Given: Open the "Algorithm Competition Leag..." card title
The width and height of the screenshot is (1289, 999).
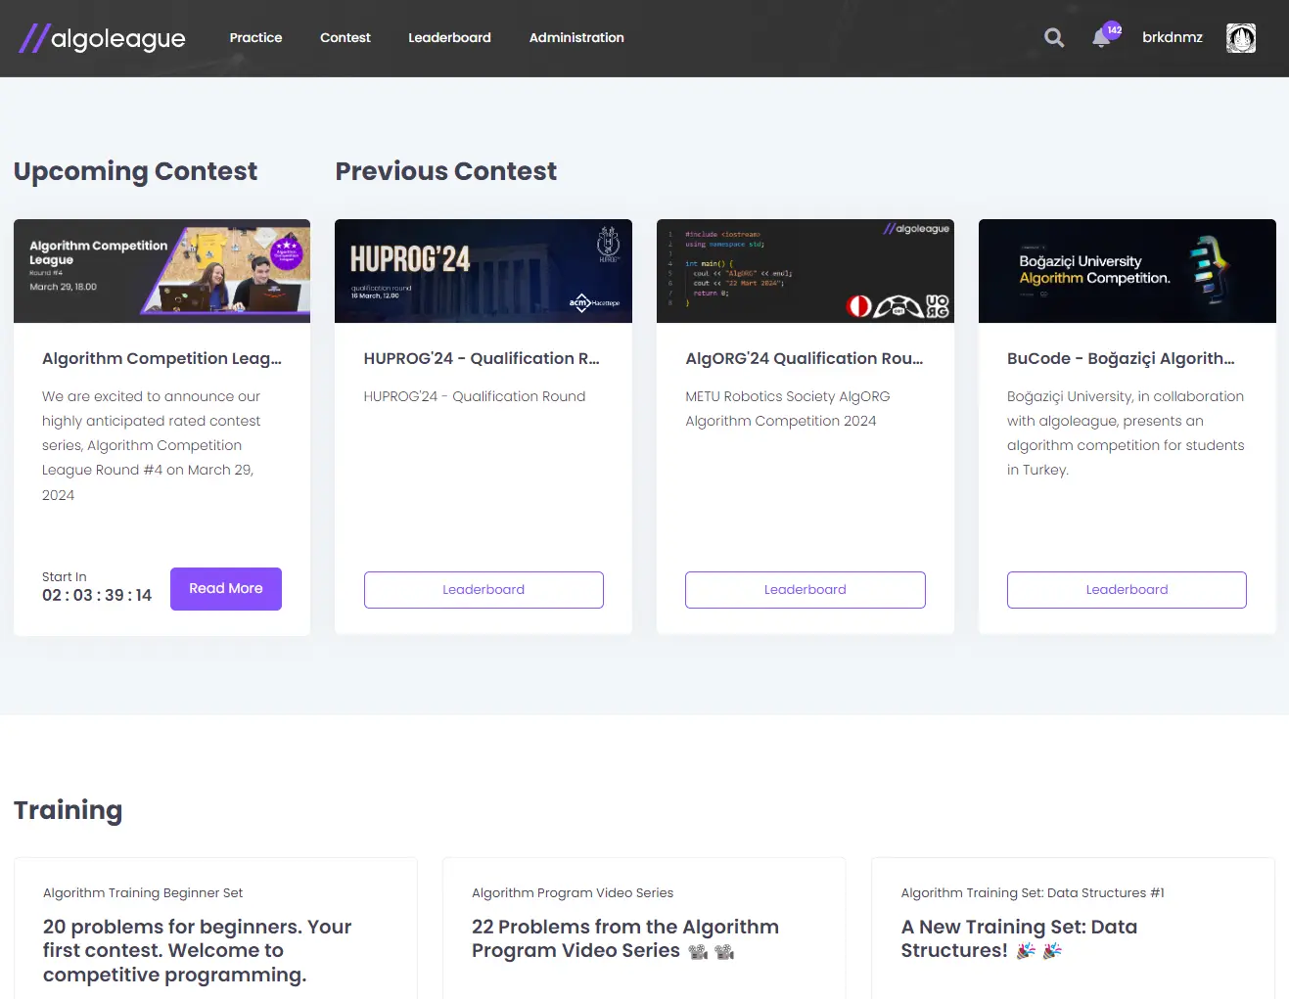Looking at the screenshot, I should (161, 358).
